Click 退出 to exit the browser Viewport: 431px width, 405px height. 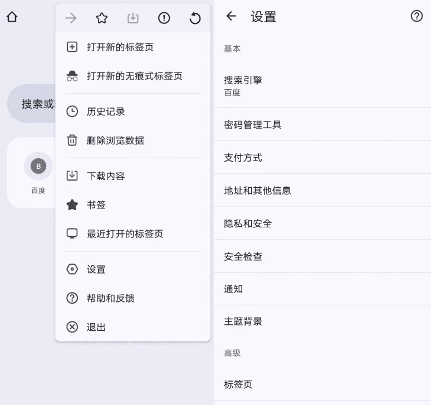pyautogui.click(x=96, y=328)
